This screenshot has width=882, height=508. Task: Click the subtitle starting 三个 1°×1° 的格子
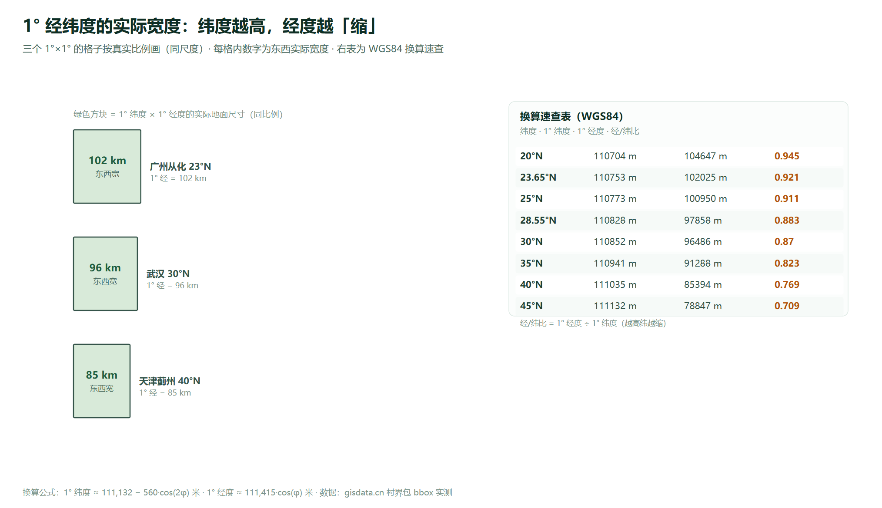pyautogui.click(x=233, y=49)
